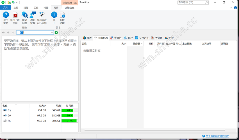Select the 详细信息 details view tab
This screenshot has height=140, width=239.
click(x=101, y=38)
